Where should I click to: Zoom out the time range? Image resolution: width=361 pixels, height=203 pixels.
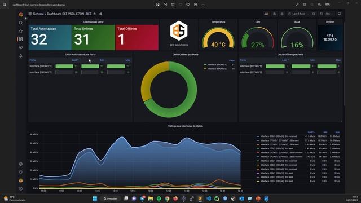coord(314,14)
